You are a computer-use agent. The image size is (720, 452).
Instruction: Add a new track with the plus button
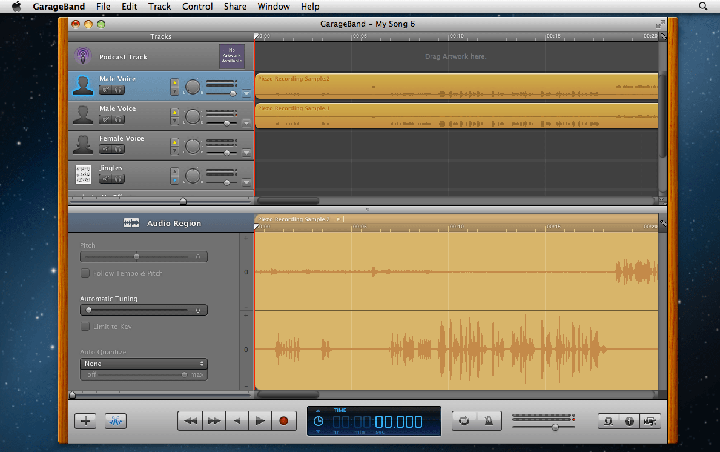(x=85, y=420)
